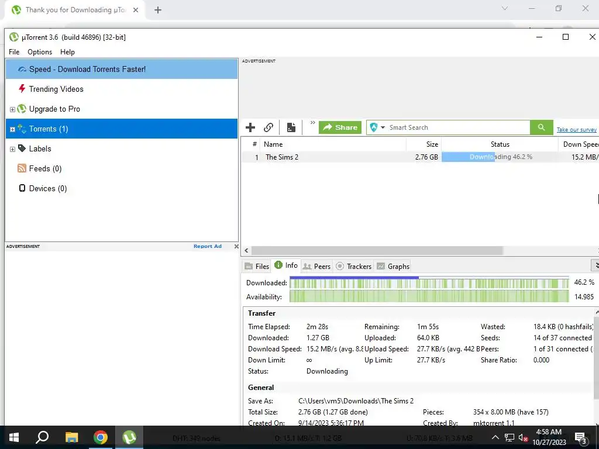
Task: Click the horizontal scrollbar left arrow
Action: [246, 250]
